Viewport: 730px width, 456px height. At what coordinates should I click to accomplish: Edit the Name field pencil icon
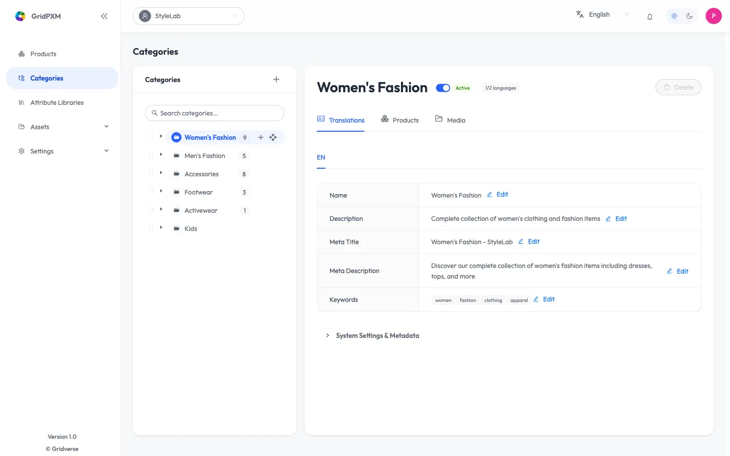point(490,195)
